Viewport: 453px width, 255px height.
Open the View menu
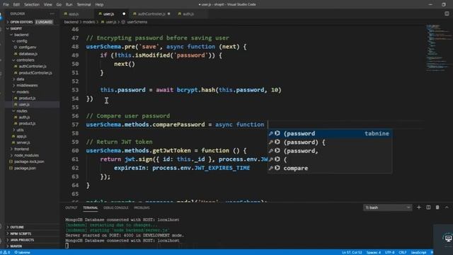click(x=48, y=5)
